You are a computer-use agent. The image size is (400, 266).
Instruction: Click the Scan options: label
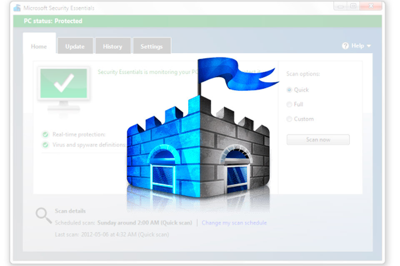click(303, 74)
